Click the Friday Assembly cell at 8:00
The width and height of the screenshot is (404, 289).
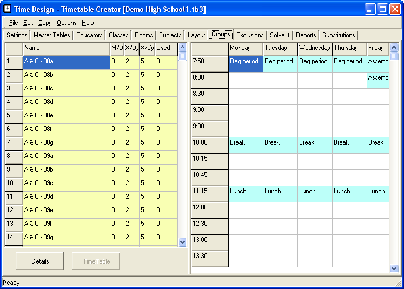pos(377,80)
